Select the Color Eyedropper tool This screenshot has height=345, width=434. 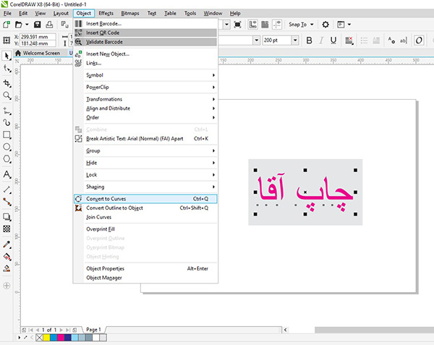point(7,244)
